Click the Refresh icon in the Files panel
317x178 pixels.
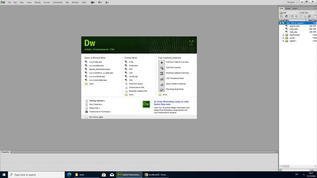pyautogui.click(x=286, y=16)
